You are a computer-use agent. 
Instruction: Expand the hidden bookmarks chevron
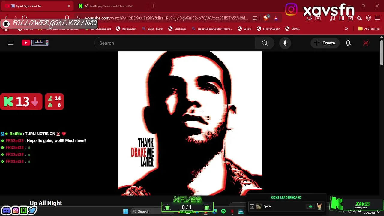click(346, 29)
